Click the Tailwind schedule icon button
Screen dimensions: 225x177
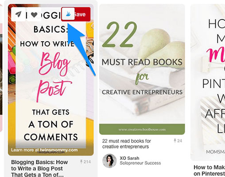pyautogui.click(x=68, y=14)
